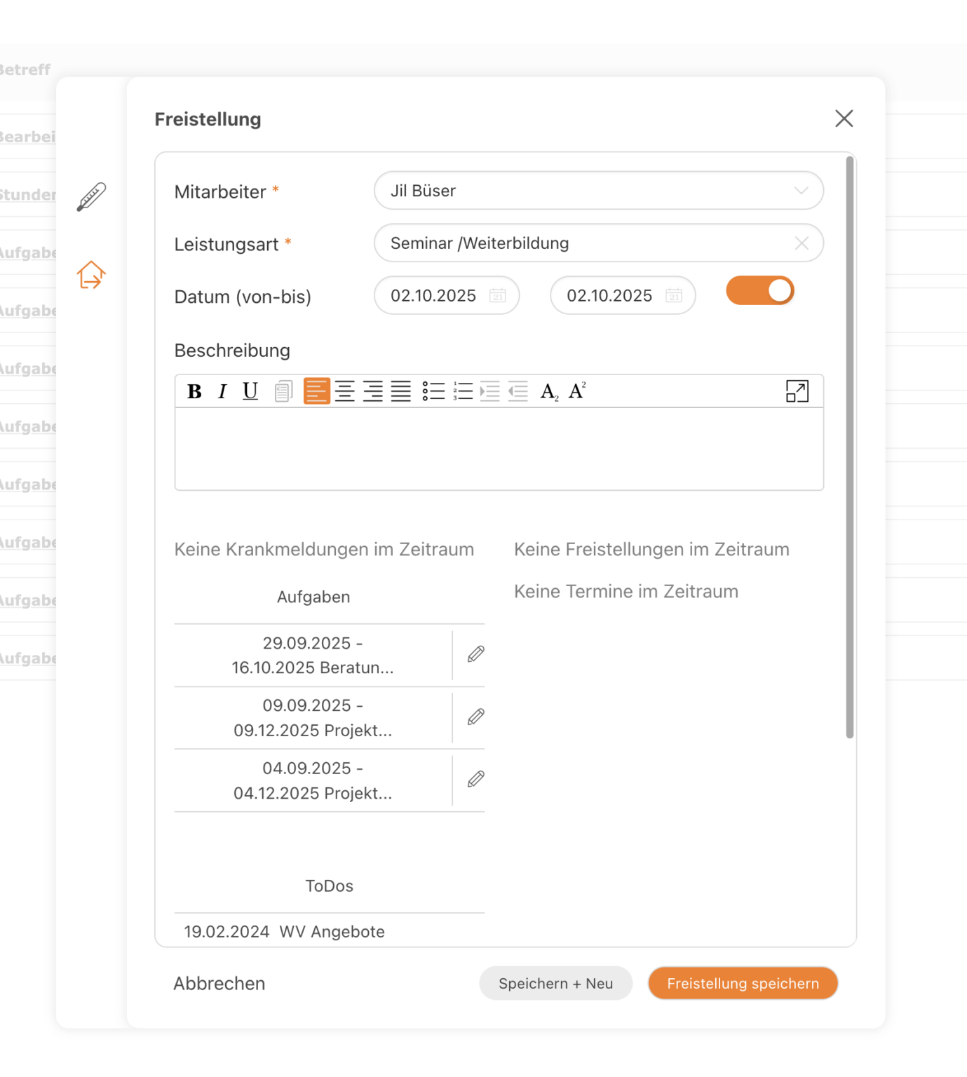This screenshot has height=1077, width=967.
Task: Apply justified alignment in the editor
Action: point(401,391)
